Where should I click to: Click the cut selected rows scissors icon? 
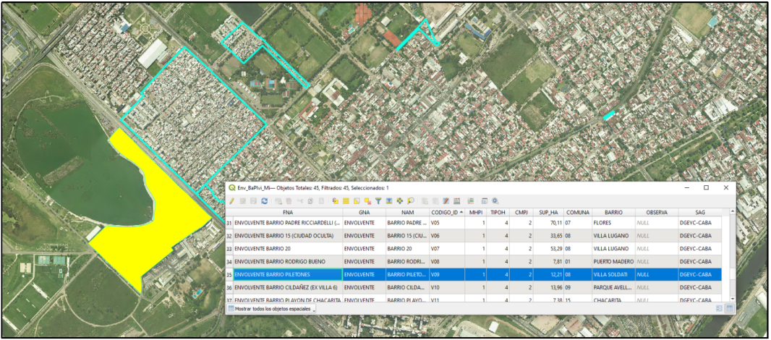point(299,201)
